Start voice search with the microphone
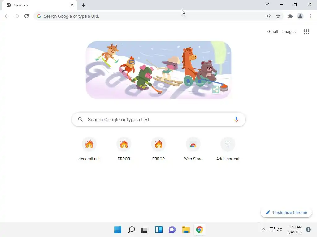 (236, 119)
